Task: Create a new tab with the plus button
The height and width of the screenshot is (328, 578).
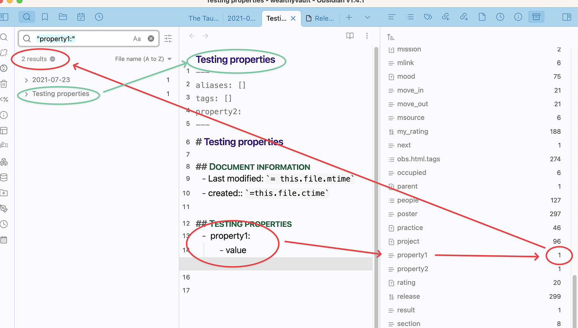Action: (x=349, y=18)
